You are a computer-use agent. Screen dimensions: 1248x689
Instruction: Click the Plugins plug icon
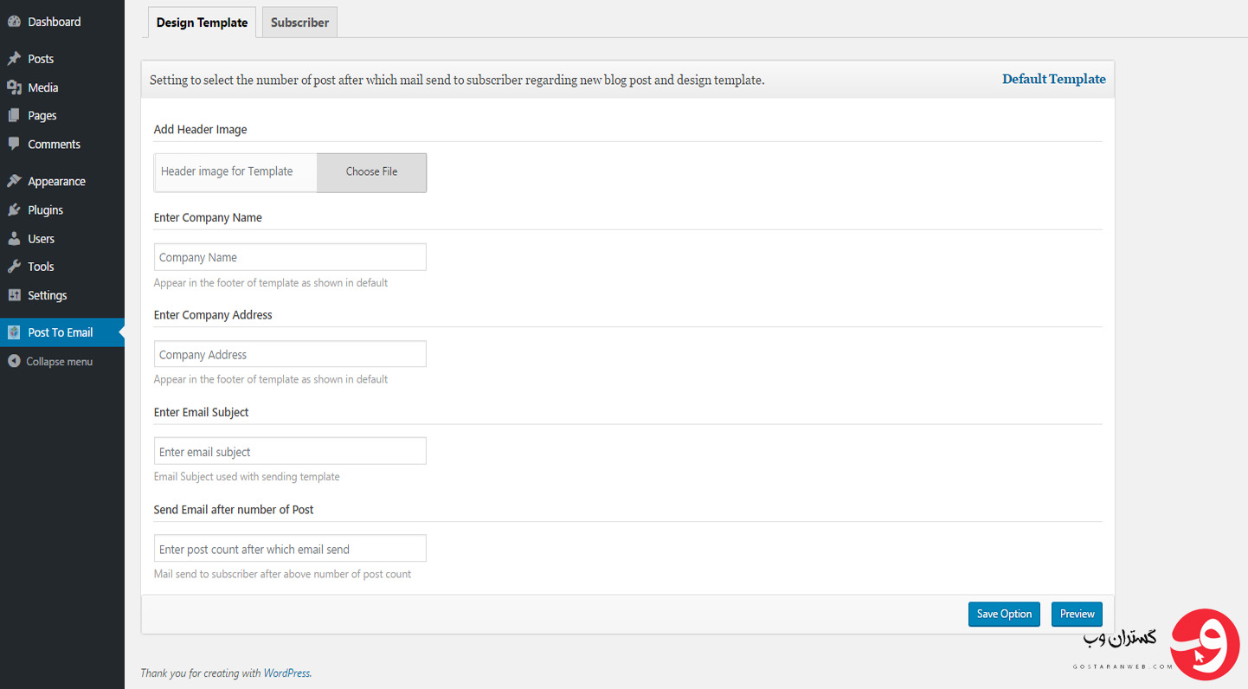(14, 210)
